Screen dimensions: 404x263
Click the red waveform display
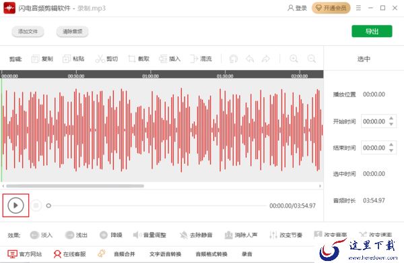point(162,130)
